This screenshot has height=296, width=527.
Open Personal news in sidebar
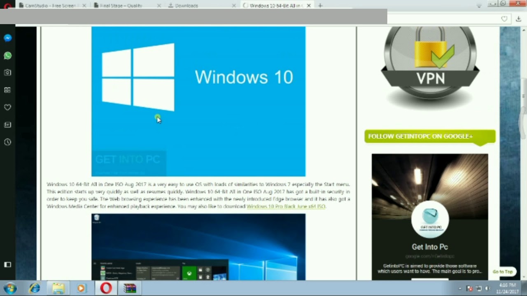coord(7,125)
